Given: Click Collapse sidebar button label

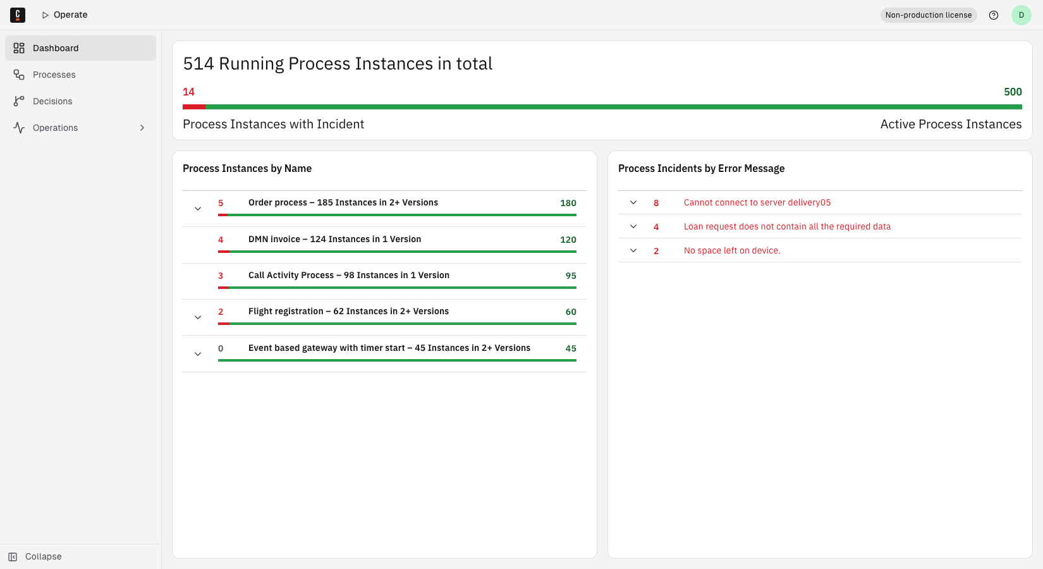Looking at the screenshot, I should (44, 557).
